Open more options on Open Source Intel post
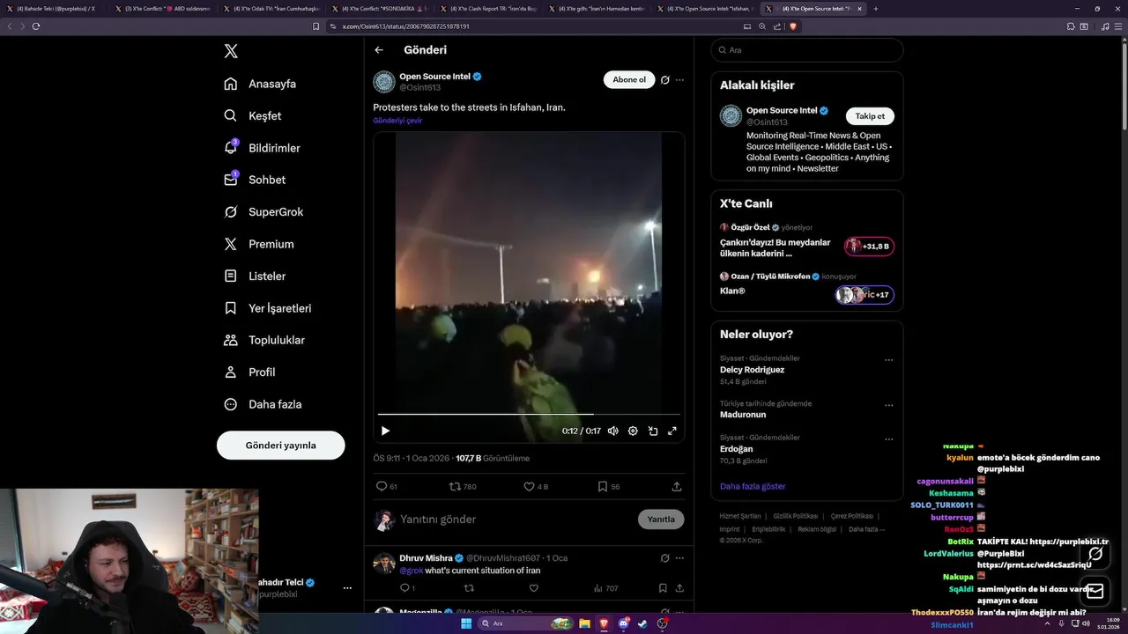This screenshot has width=1128, height=634. [x=679, y=80]
